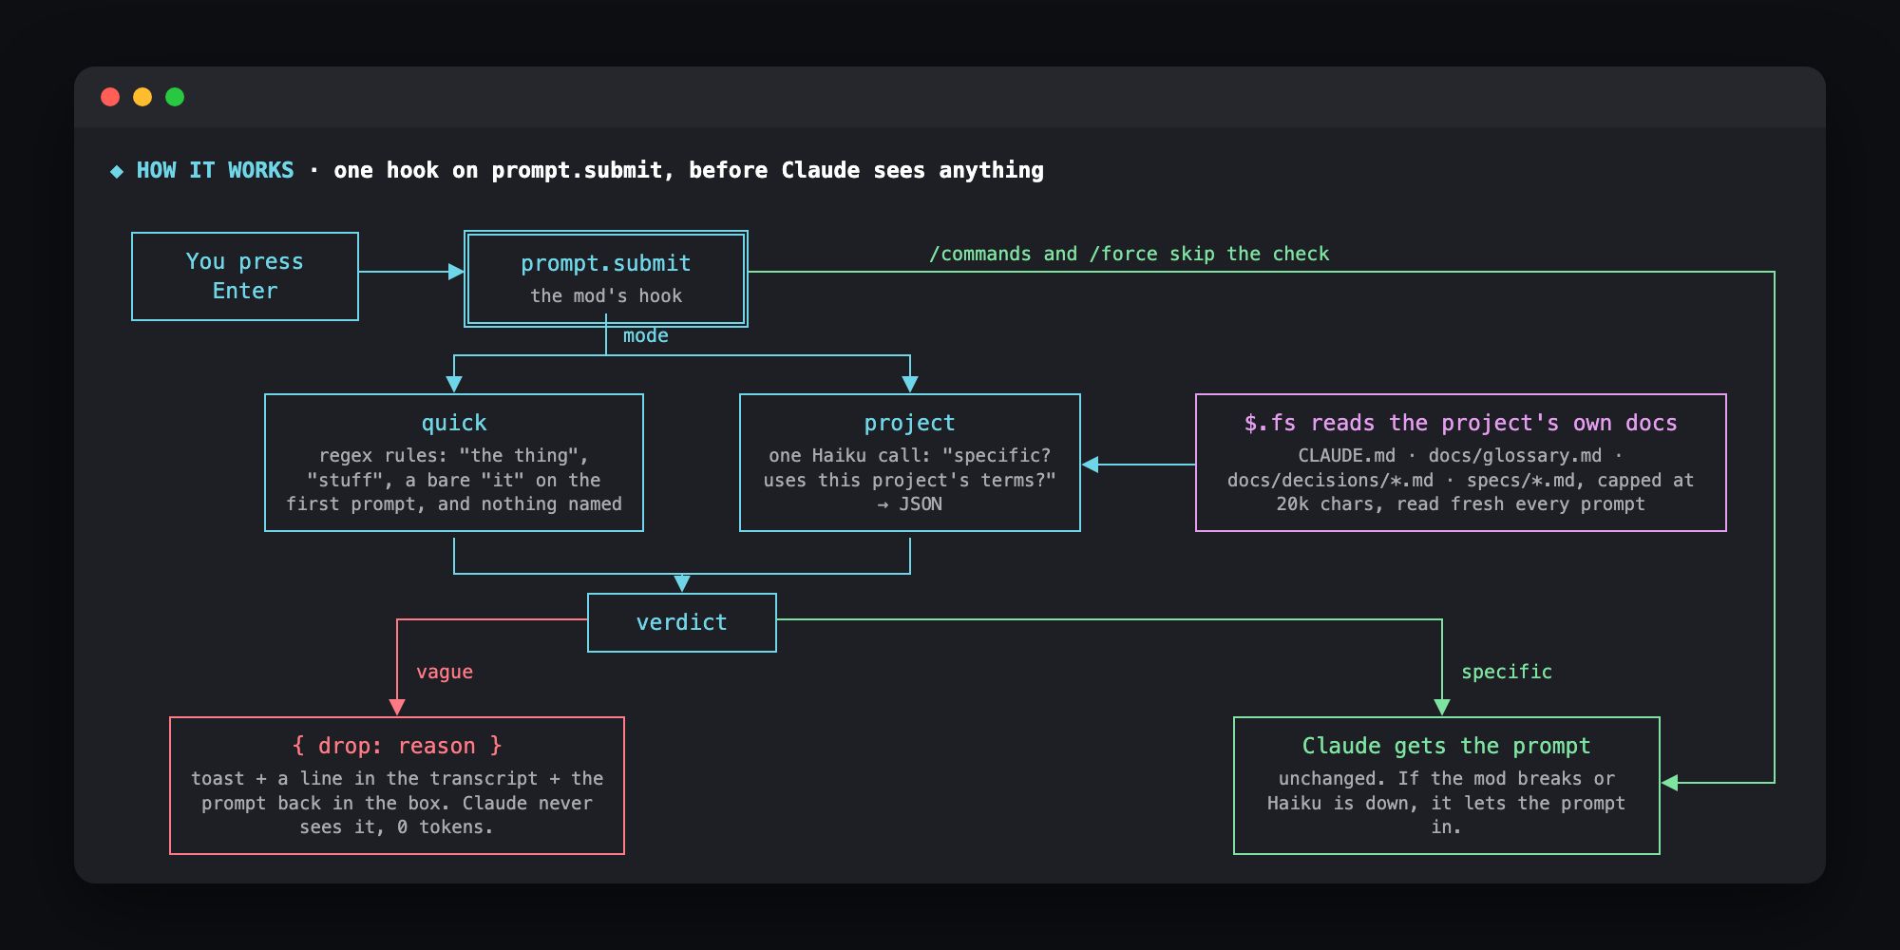Click the 'one Haiku call' description
This screenshot has width=1900, height=950.
[x=909, y=480]
